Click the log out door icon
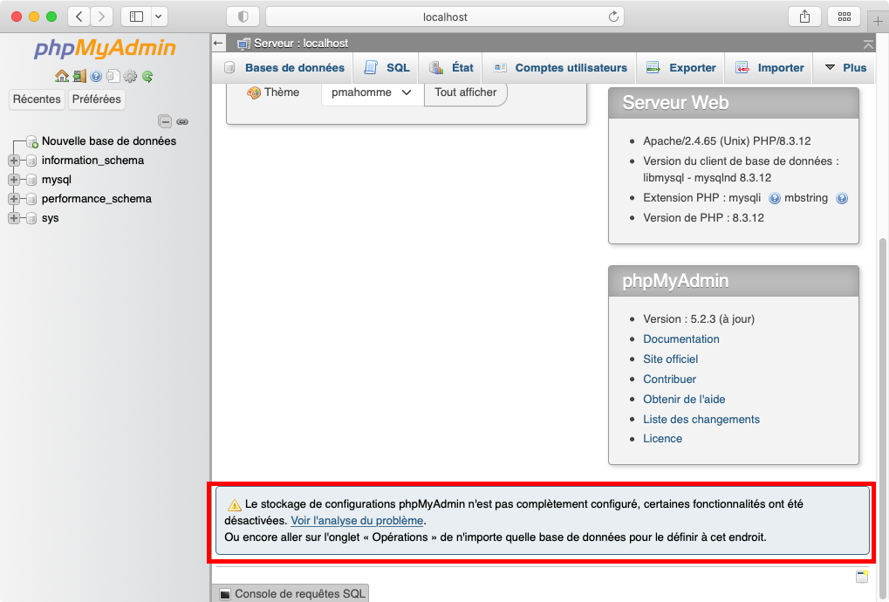 (79, 77)
